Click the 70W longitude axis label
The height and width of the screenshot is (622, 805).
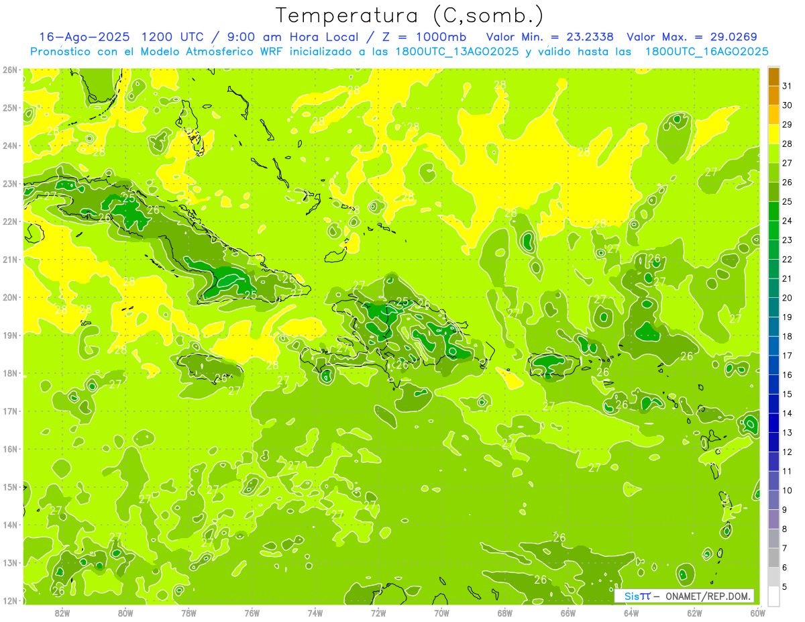[x=441, y=613]
